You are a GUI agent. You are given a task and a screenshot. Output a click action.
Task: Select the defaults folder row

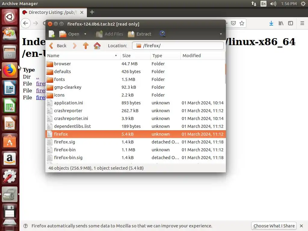[135, 72]
